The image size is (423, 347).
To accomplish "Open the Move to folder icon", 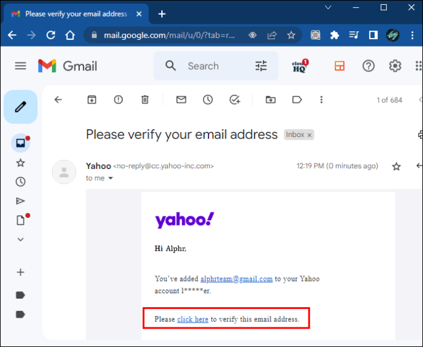I will [270, 100].
